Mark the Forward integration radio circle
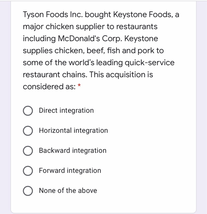The width and height of the screenshot is (207, 214). coord(28,171)
